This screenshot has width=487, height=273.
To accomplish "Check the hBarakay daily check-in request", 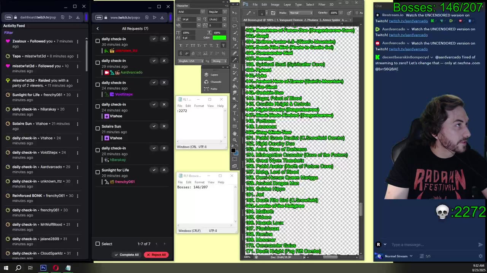I will click(98, 150).
